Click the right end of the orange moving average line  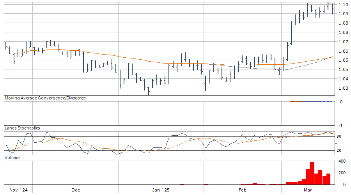332,57
